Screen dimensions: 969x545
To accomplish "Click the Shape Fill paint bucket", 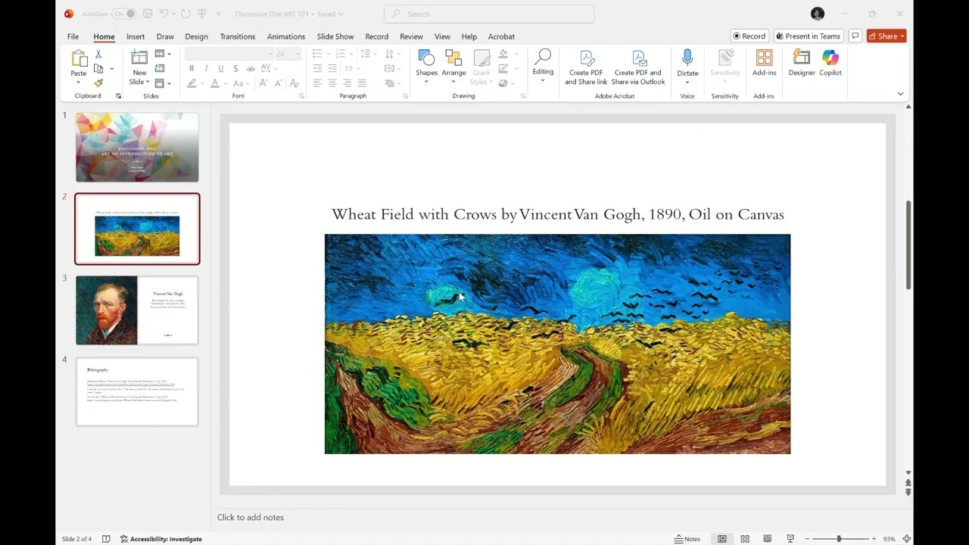I will click(x=503, y=54).
